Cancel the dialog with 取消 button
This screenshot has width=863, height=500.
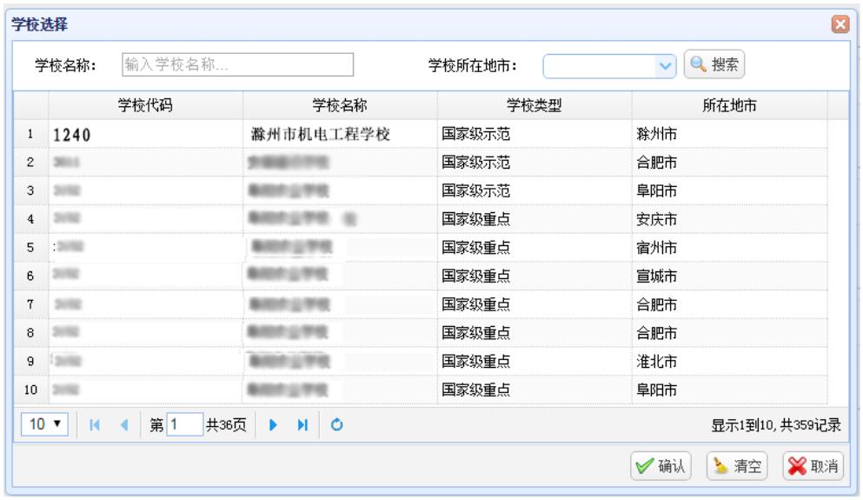[x=812, y=466]
